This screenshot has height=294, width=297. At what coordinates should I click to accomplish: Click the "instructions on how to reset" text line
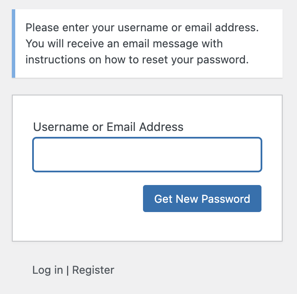tap(137, 60)
